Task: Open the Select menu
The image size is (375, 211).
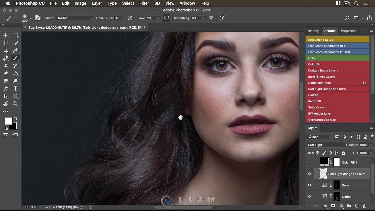Action: tap(128, 3)
